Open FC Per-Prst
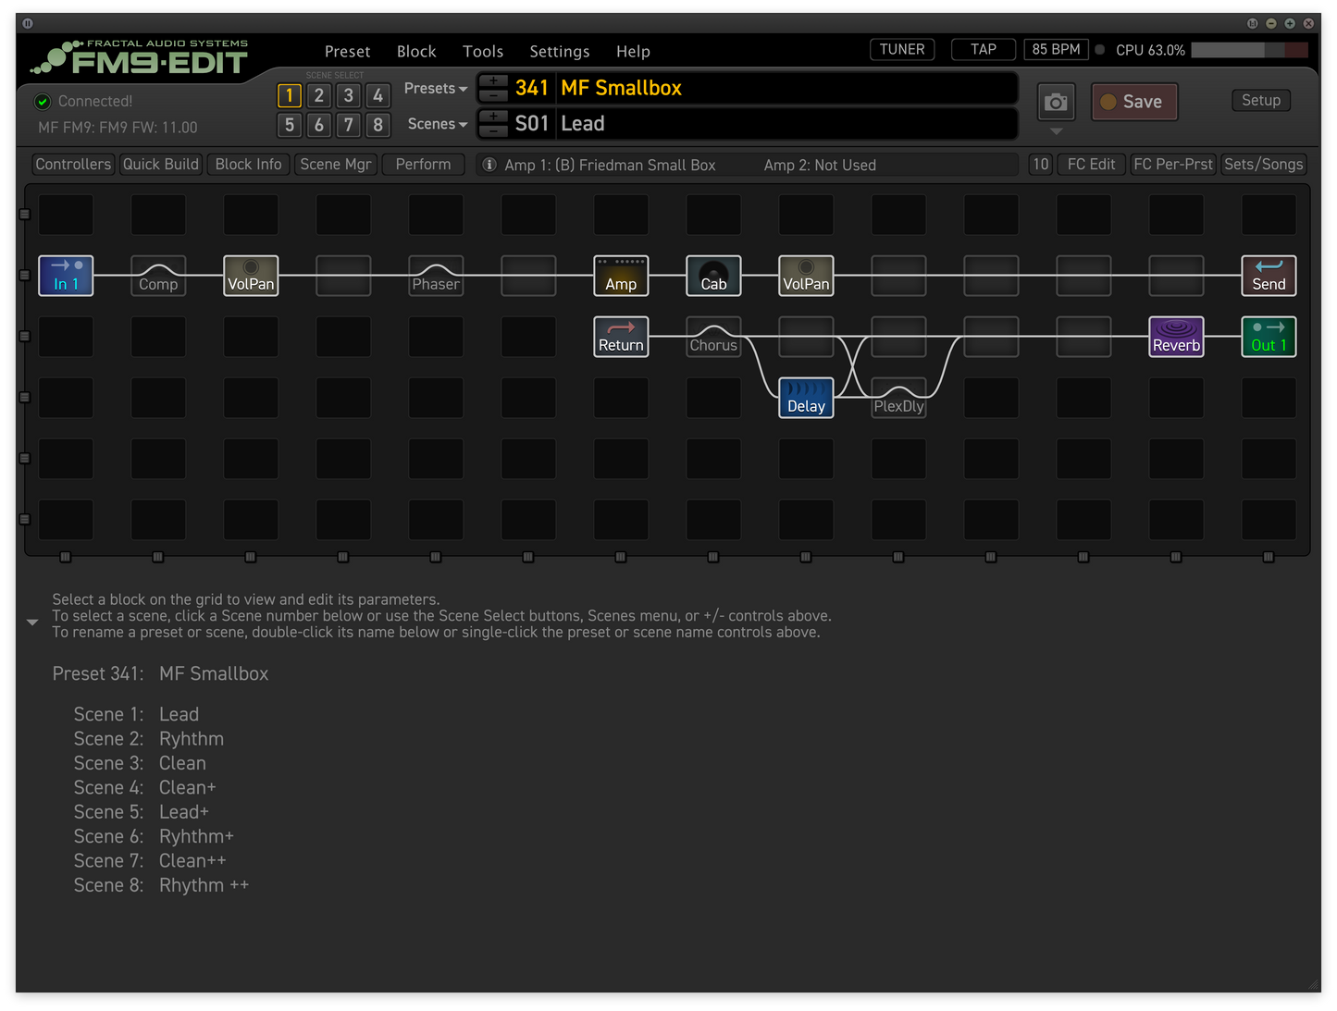Screen dimensions: 1337x1011 (1173, 165)
